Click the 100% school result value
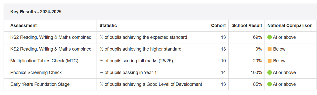The image size is (317, 95). (256, 73)
